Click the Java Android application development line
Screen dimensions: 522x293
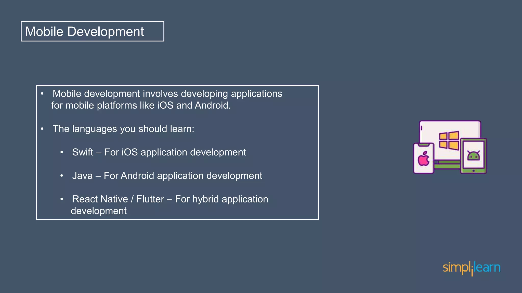167,176
